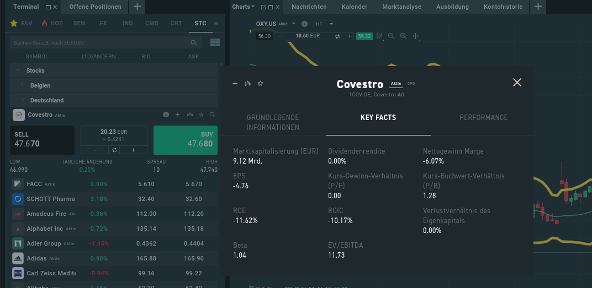Click the BUY 47.680 button

[x=186, y=140]
